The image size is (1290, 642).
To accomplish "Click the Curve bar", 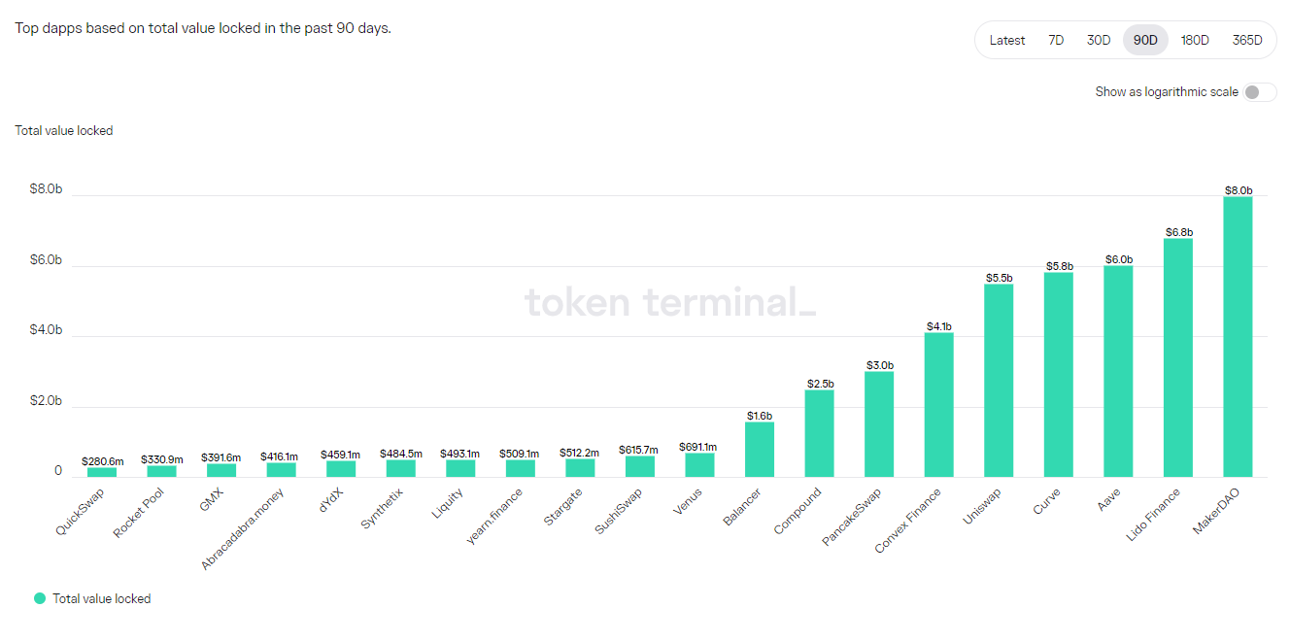I will [x=1058, y=375].
